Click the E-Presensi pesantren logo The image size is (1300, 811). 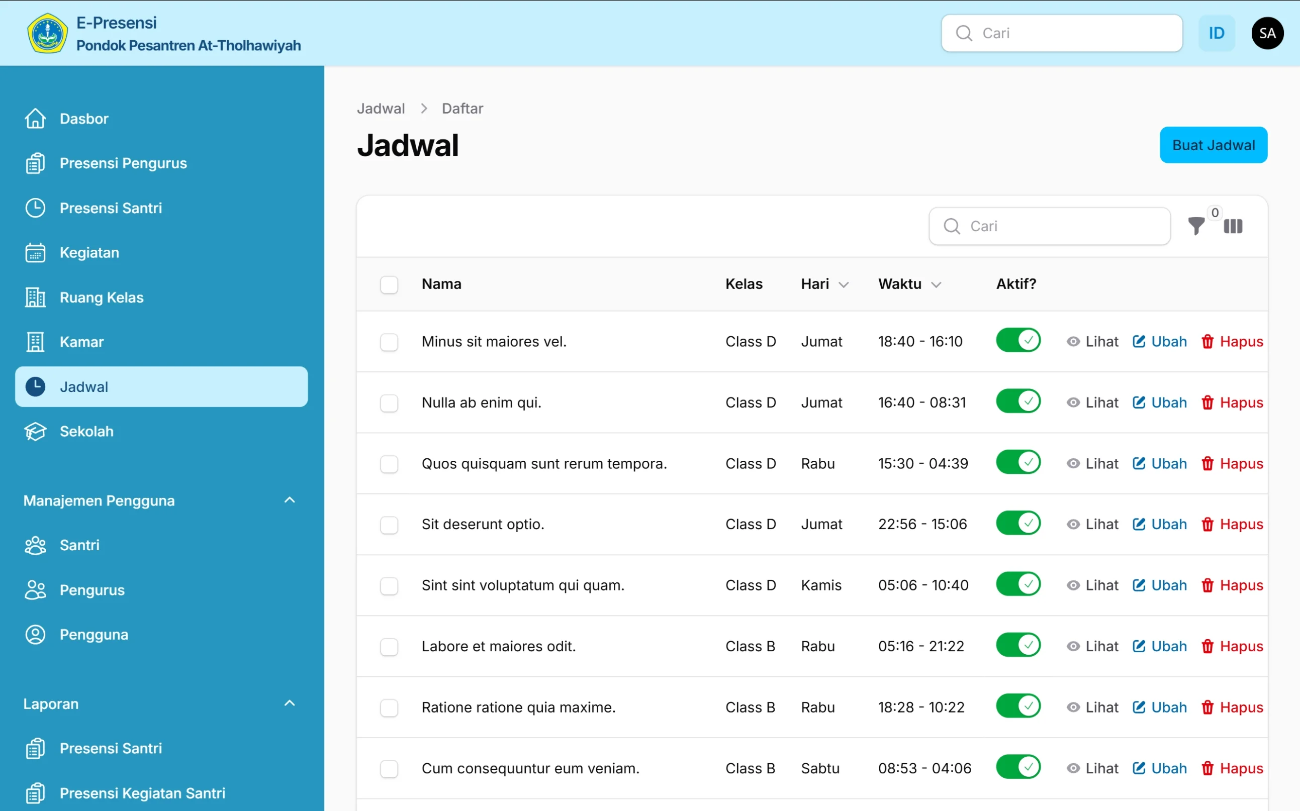47,33
